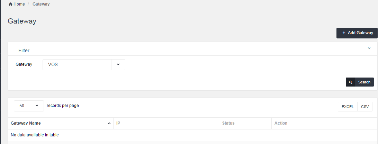Sort by the IP column header

pos(118,123)
